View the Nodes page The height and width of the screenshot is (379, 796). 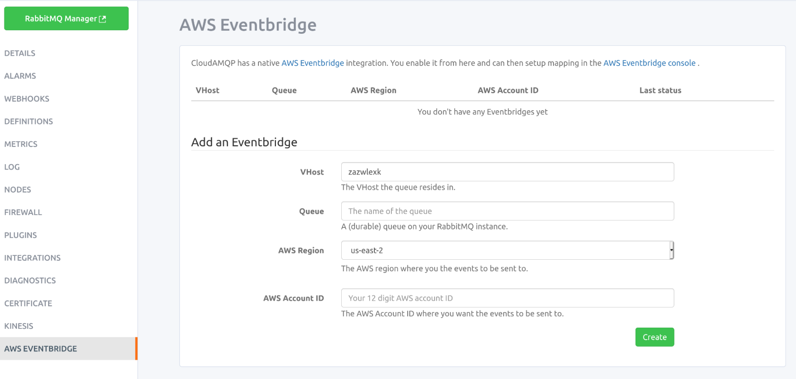point(18,190)
